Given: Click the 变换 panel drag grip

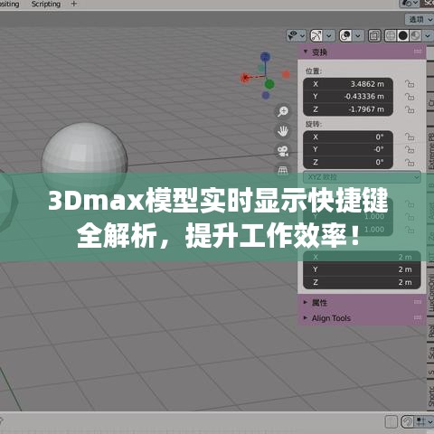Looking at the screenshot, I should 418,52.
